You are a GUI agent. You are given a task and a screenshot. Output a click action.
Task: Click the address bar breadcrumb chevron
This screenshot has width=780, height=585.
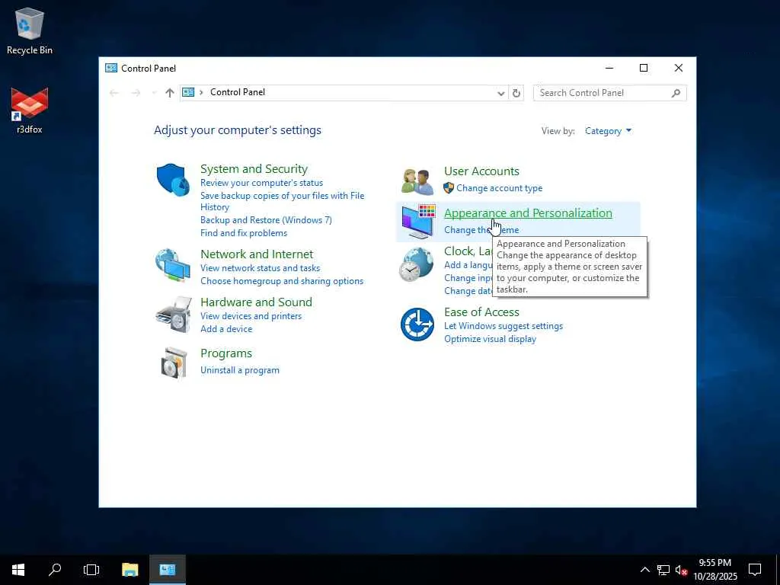coord(201,92)
